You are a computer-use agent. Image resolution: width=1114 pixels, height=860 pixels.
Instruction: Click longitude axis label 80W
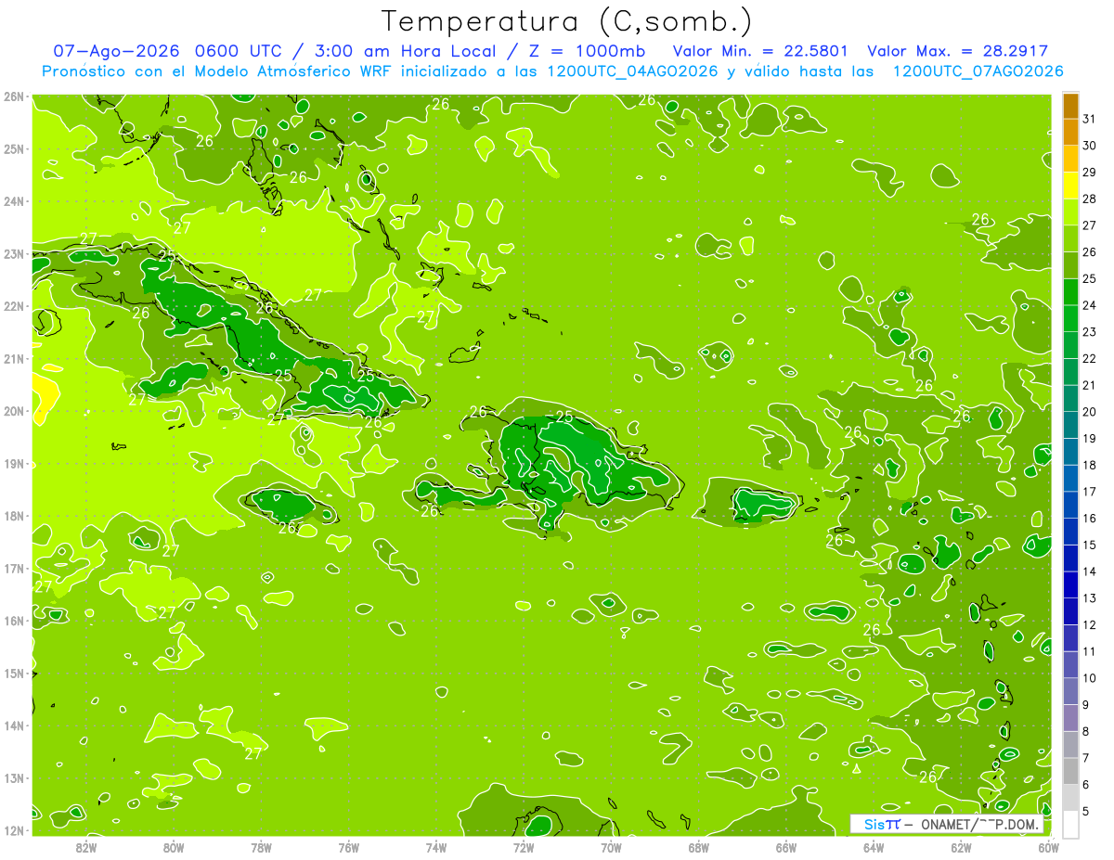coord(174,848)
